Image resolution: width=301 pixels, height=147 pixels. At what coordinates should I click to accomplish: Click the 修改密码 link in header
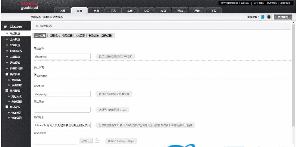click(272, 3)
